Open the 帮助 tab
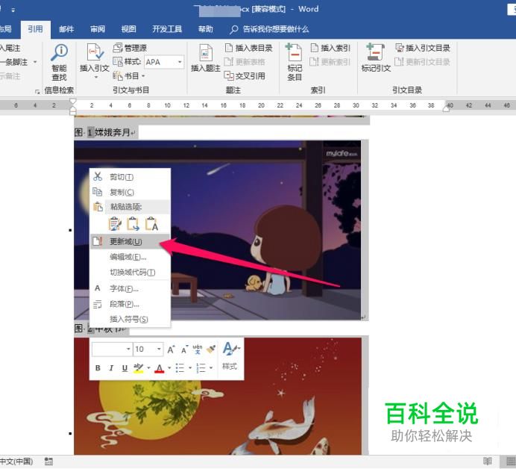 [x=205, y=29]
